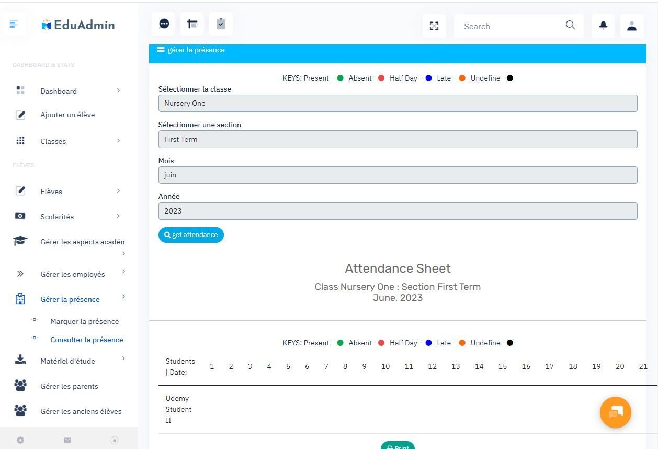Click the settings gear in sidebar footer
658x449 pixels.
point(20,440)
